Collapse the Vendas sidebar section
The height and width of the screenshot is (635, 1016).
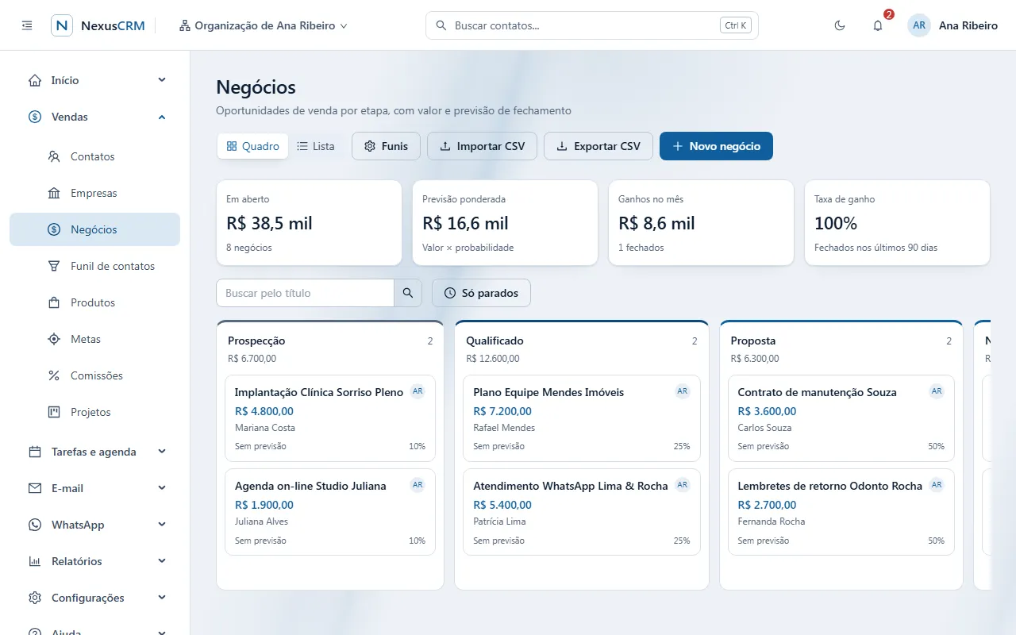(94, 117)
